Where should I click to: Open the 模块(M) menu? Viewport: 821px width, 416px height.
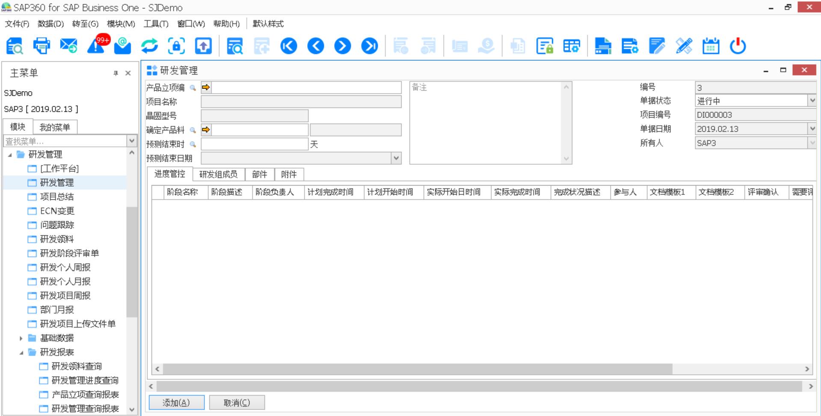(121, 24)
